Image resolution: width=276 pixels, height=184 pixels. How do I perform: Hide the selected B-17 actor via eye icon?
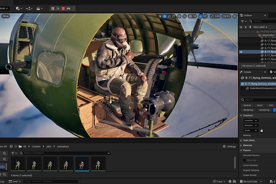(x=241, y=52)
